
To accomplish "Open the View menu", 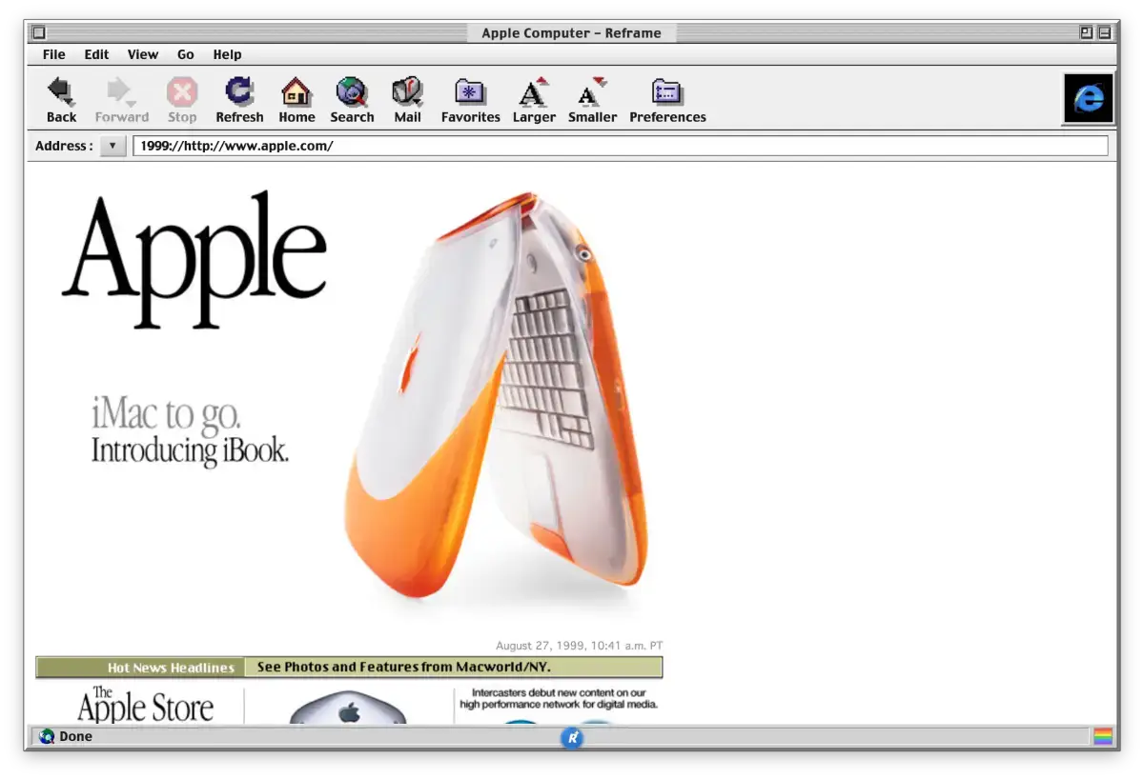I will pos(143,54).
